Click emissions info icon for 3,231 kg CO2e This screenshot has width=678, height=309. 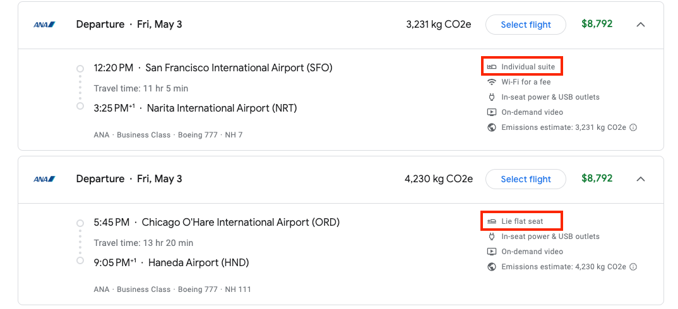(x=633, y=127)
